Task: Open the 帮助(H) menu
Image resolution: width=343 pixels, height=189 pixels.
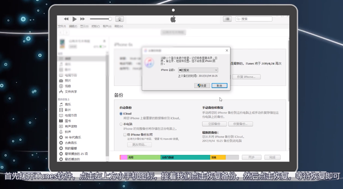Action: [119, 26]
